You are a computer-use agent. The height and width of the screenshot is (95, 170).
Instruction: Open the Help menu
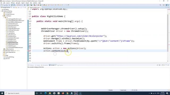40,3
